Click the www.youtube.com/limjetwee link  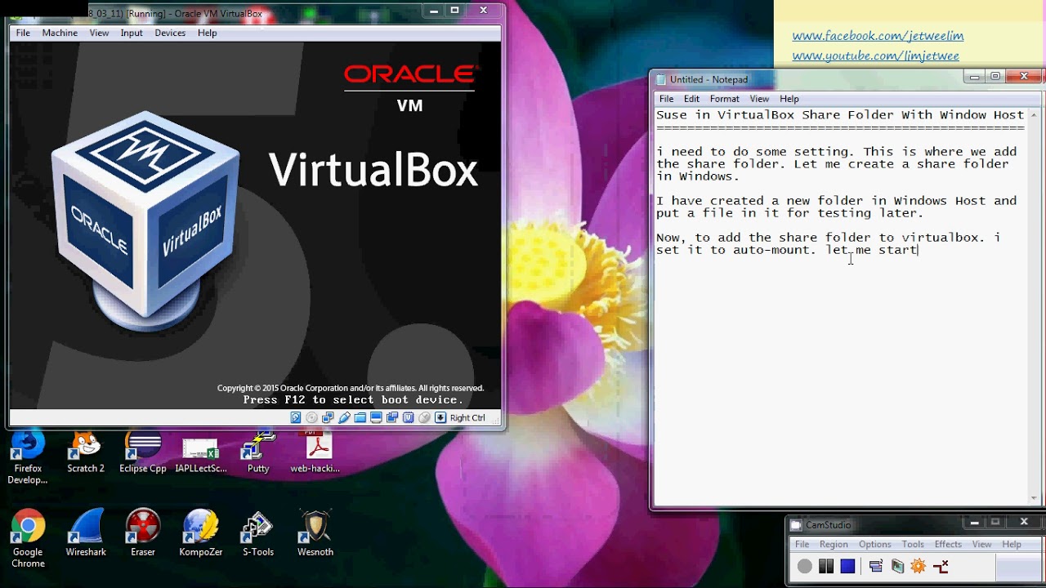875,56
